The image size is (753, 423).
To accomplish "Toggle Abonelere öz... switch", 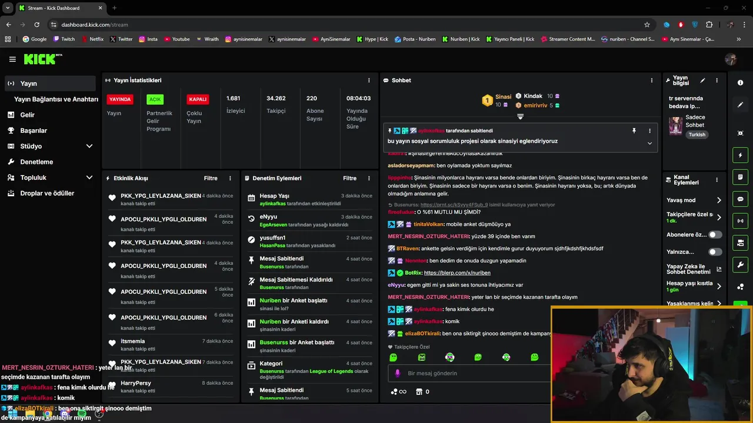I will click(x=715, y=234).
